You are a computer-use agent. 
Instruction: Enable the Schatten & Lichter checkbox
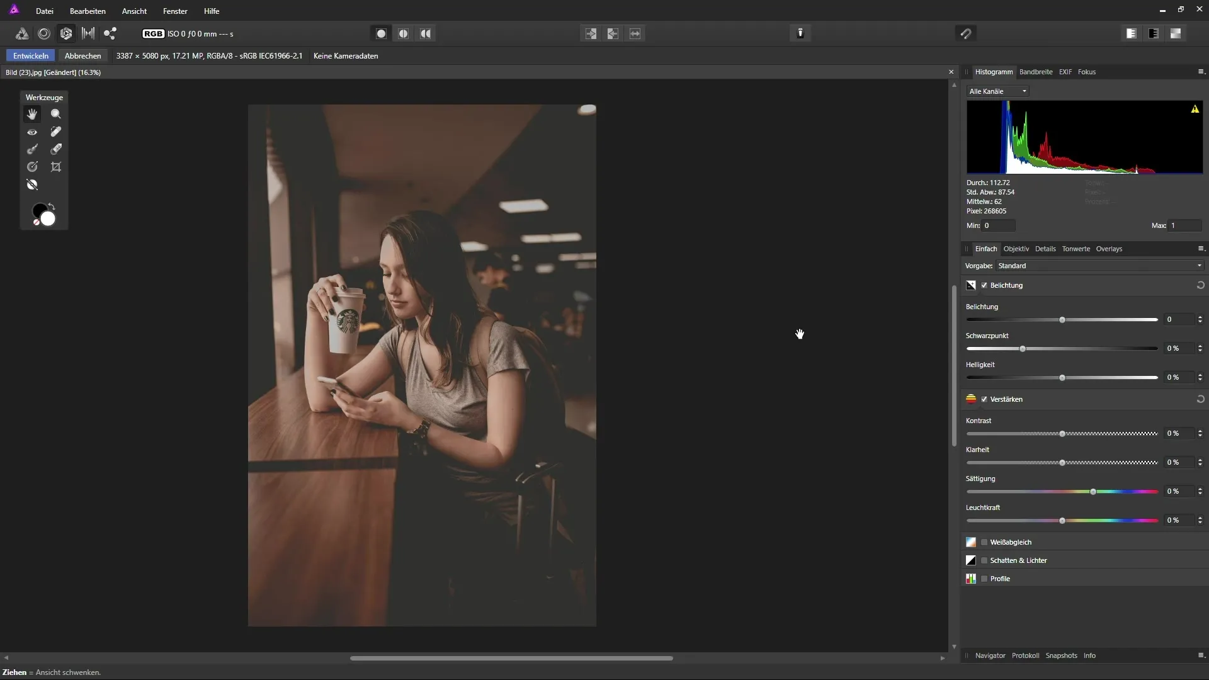(x=984, y=560)
